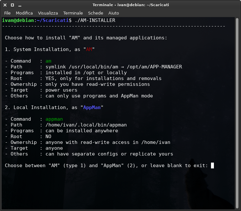Click the blinking cursor at the prompt

pyautogui.click(x=212, y=166)
